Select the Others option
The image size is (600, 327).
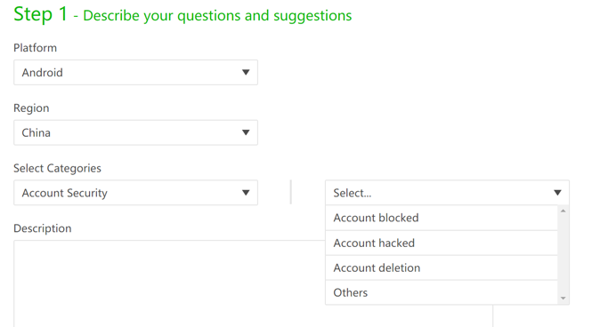point(442,292)
